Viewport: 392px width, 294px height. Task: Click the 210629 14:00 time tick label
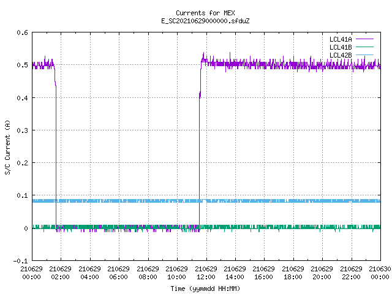click(235, 273)
